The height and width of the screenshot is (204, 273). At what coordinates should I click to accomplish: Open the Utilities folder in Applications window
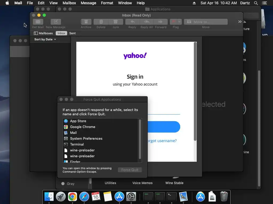(110, 183)
